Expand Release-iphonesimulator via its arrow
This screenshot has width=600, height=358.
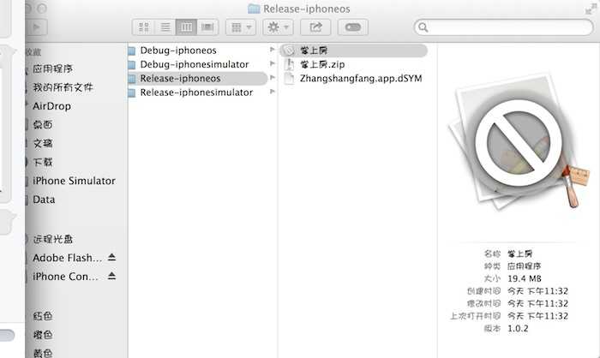tap(272, 92)
